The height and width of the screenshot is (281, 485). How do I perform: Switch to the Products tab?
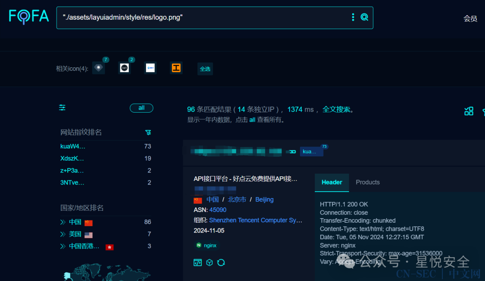[367, 182]
